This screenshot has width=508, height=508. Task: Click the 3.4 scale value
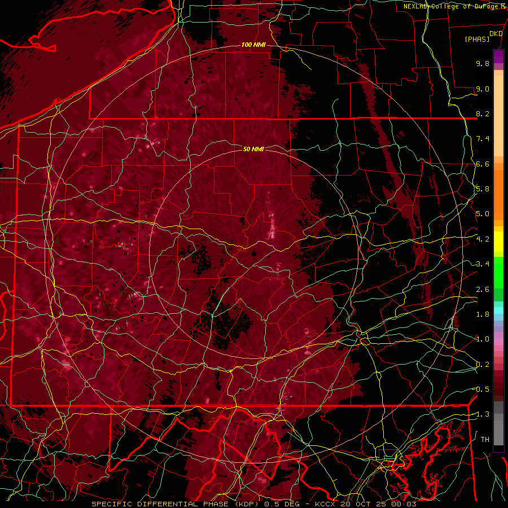[x=483, y=264]
